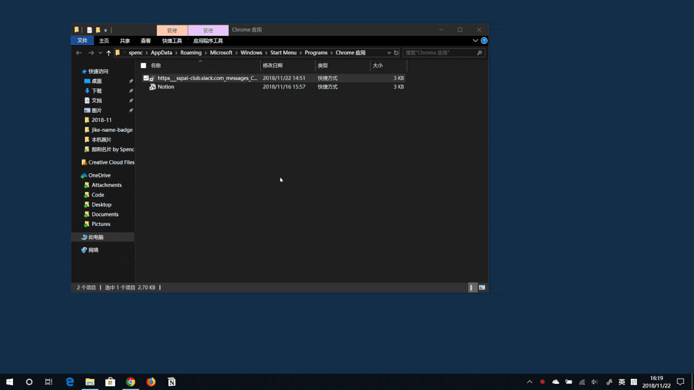The height and width of the screenshot is (390, 694).
Task: Launch Microsoft Edge from the taskbar
Action: pyautogui.click(x=69, y=381)
